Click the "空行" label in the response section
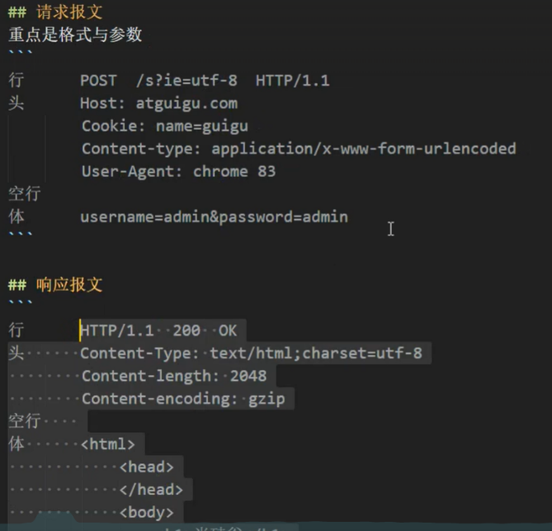552x531 pixels. 25,421
